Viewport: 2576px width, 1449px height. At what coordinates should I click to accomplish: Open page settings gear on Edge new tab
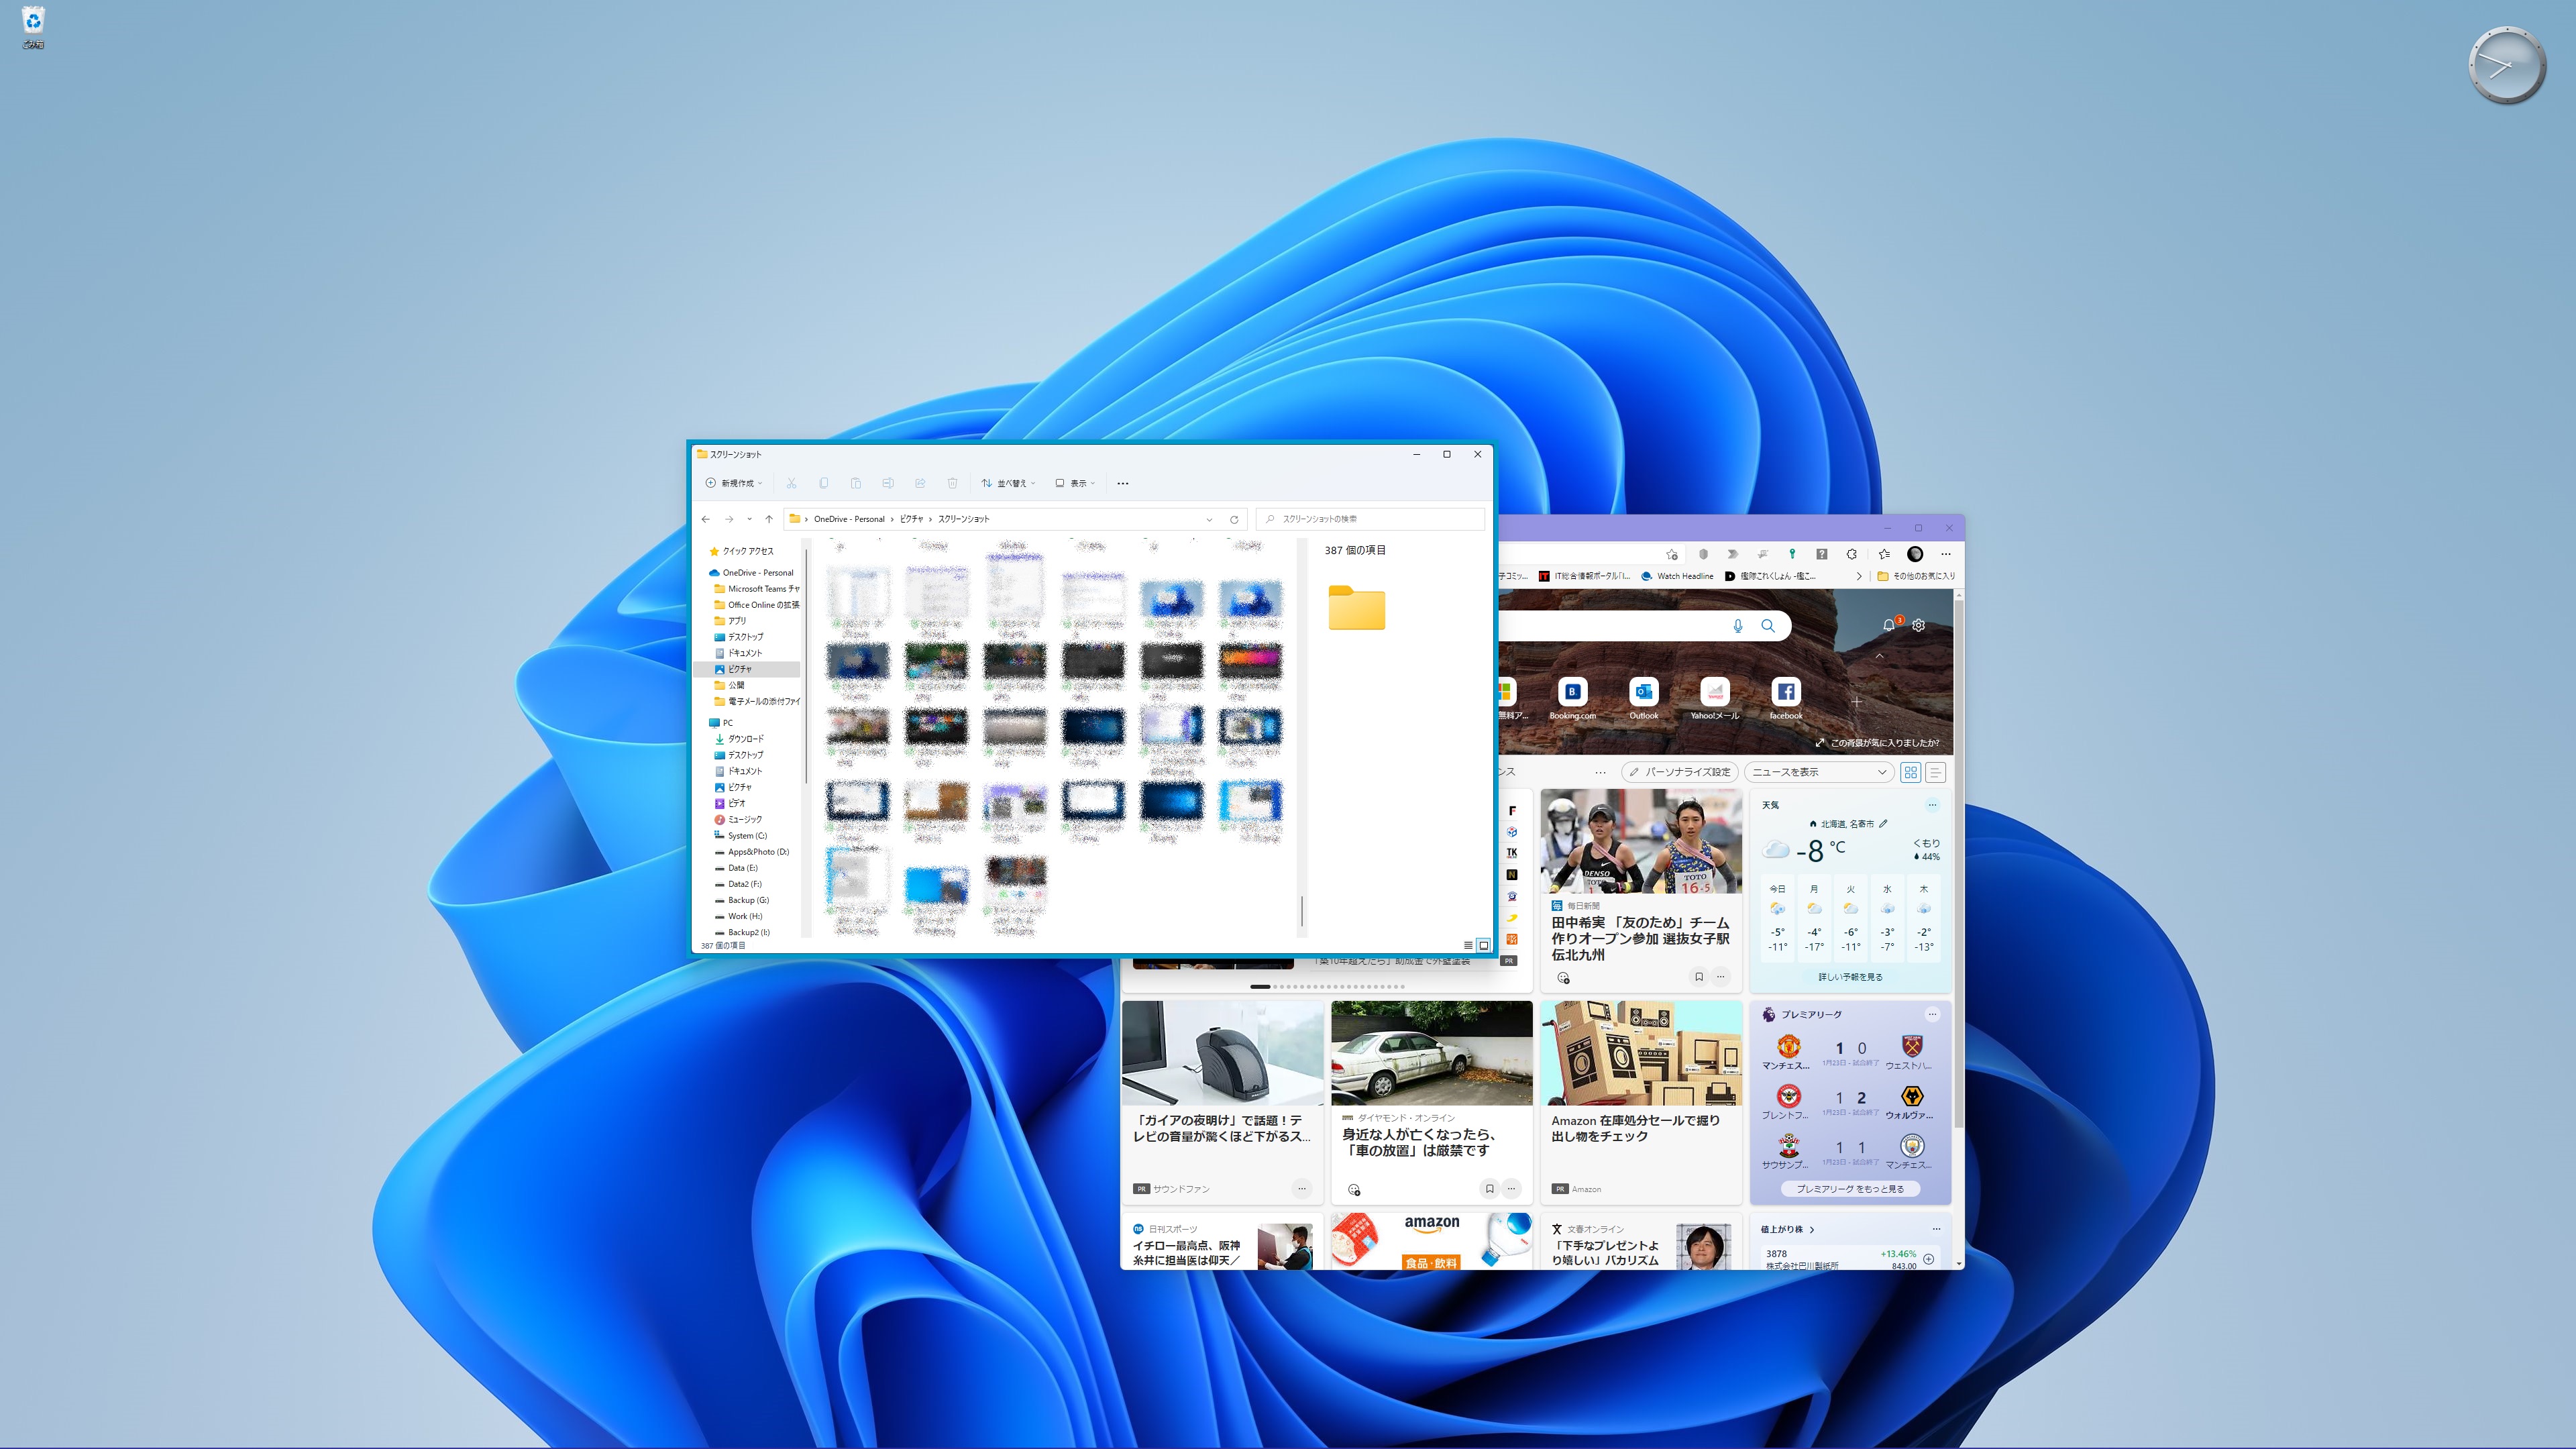1918,625
